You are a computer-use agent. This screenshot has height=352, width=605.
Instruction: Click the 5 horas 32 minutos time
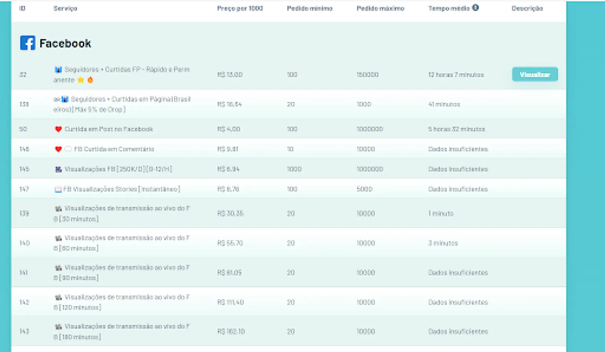[457, 129]
